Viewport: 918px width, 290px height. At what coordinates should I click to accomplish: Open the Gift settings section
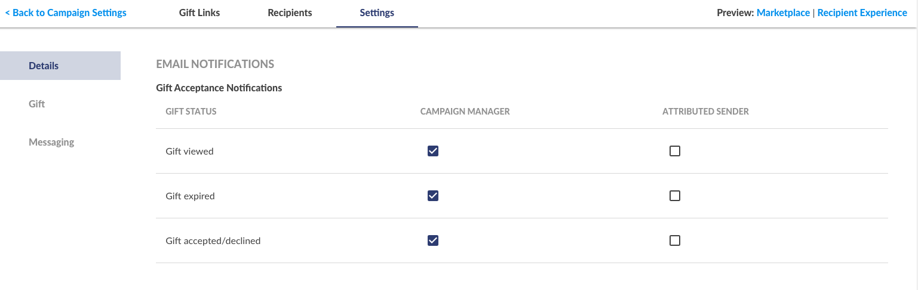pyautogui.click(x=37, y=104)
